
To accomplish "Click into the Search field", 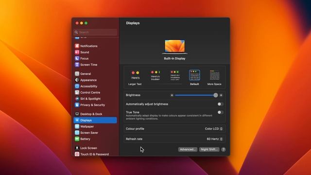I will (x=95, y=32).
